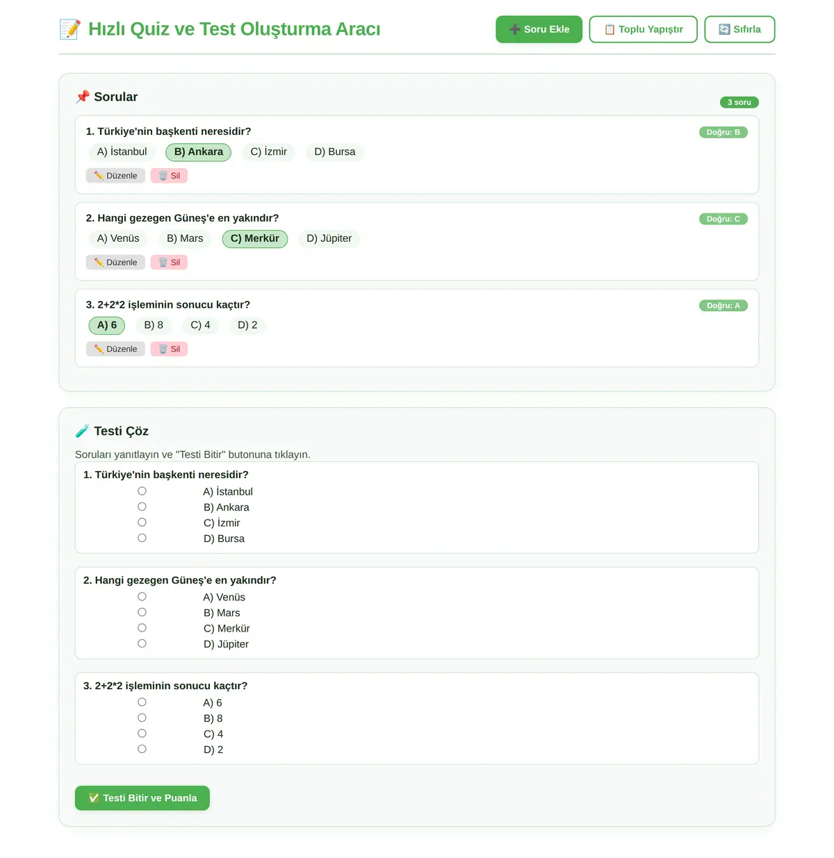Viewport: 834px width, 858px height.
Task: Click the memo icon beside the page title
Action: point(70,29)
